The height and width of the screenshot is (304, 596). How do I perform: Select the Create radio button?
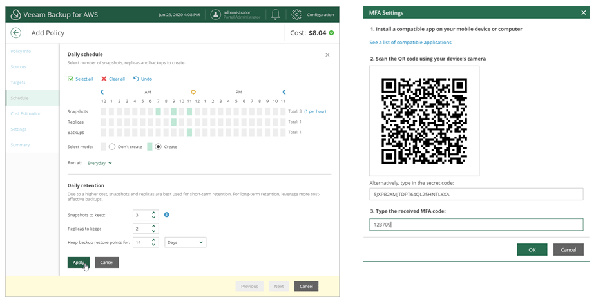pos(158,147)
